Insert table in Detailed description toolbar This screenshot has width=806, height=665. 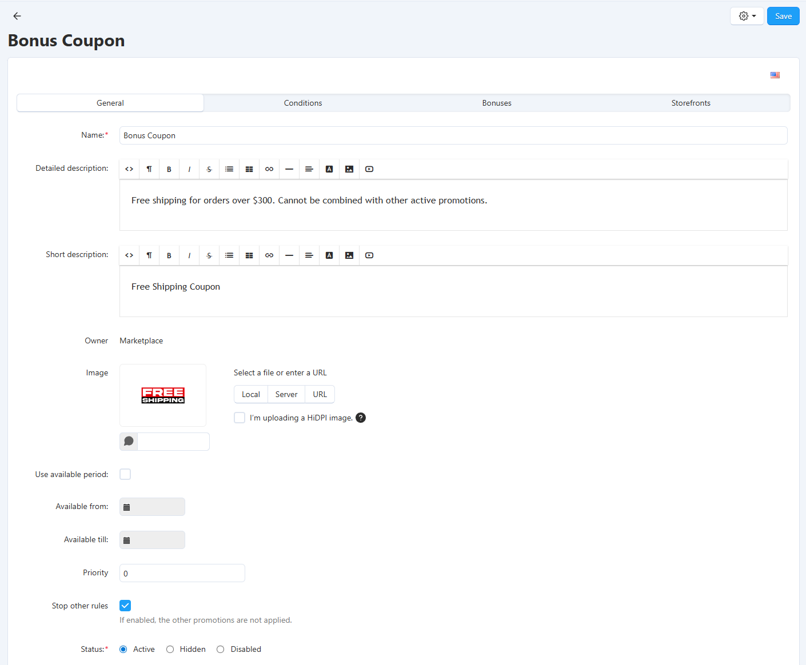coord(249,169)
